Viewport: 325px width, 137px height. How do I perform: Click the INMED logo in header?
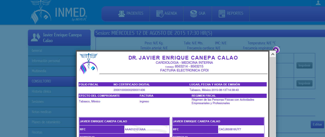click(x=58, y=12)
